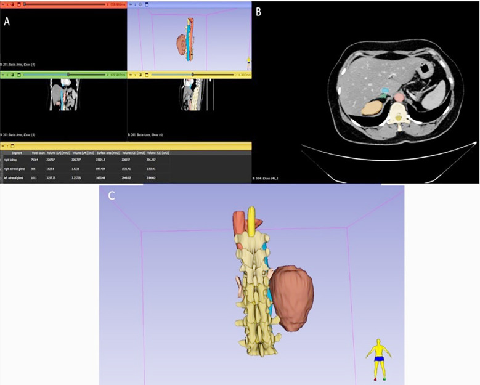Click the human orientation marker in panel C
480x385 pixels.
(x=379, y=360)
